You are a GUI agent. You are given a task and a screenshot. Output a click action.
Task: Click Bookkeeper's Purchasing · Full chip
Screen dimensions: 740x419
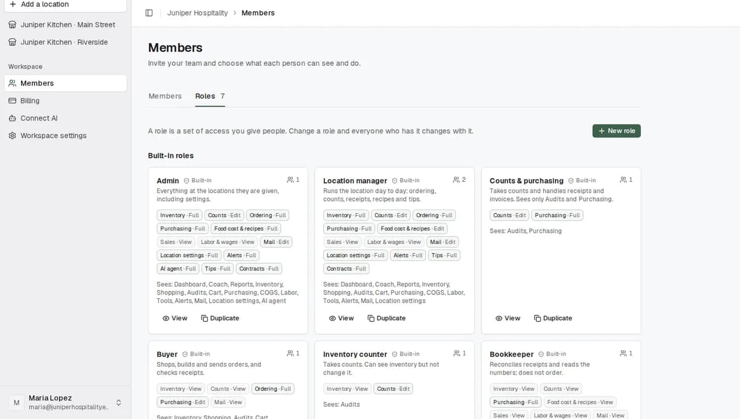point(516,402)
